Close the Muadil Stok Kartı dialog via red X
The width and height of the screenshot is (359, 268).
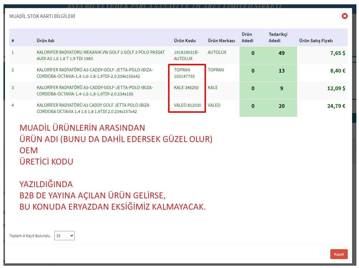(345, 16)
